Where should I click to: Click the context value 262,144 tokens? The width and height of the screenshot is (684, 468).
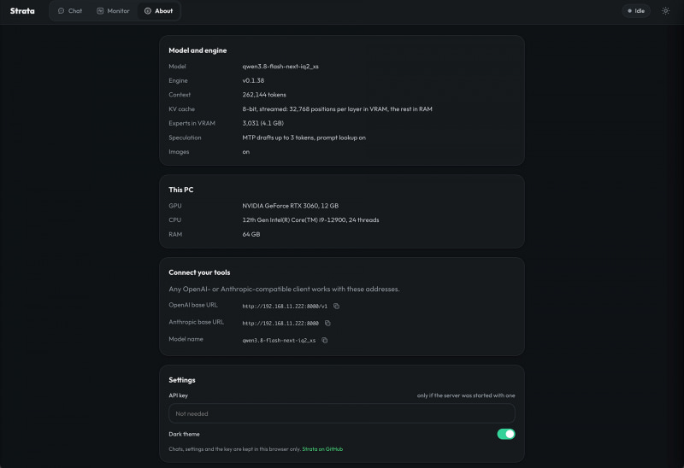click(x=264, y=95)
